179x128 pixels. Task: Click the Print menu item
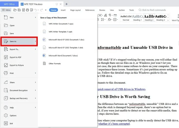(19, 73)
